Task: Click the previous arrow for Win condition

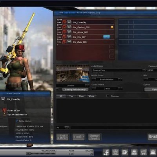Action: click(x=146, y=79)
